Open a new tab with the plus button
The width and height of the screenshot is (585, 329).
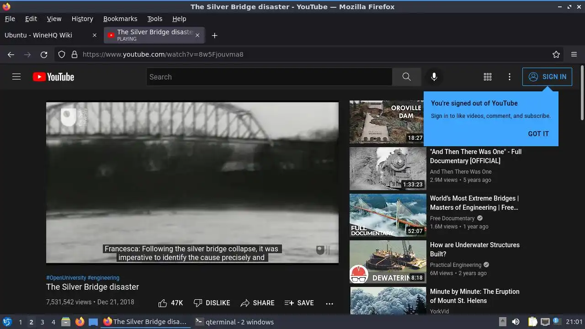point(214,35)
